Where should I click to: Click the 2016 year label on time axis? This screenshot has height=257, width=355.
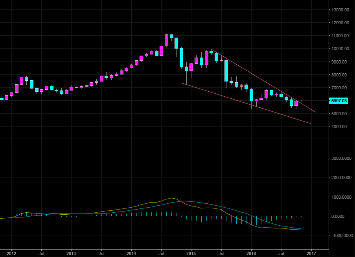[x=251, y=253]
